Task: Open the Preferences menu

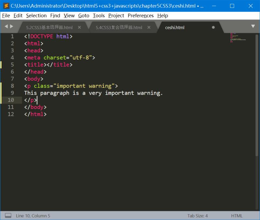Action: point(141,16)
